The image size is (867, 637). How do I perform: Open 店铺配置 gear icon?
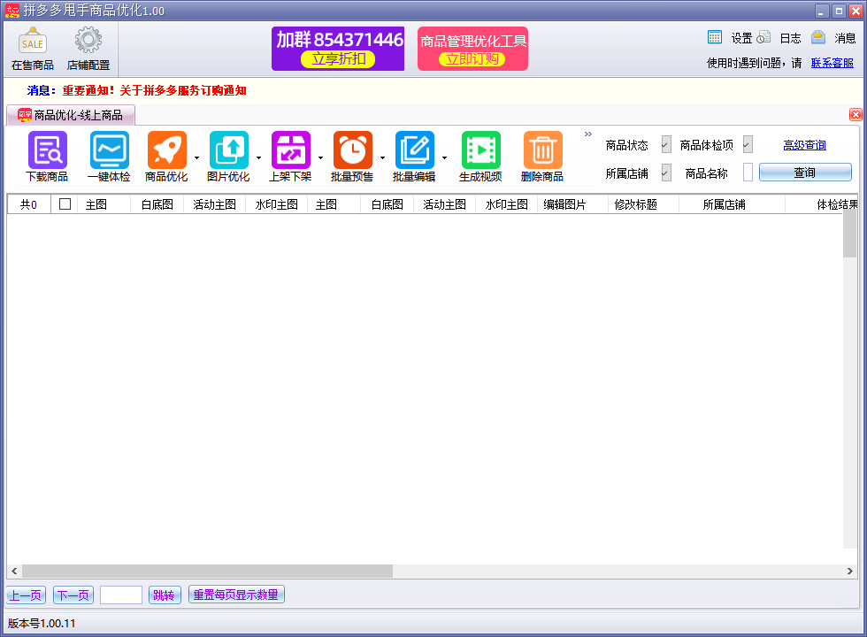coord(88,49)
